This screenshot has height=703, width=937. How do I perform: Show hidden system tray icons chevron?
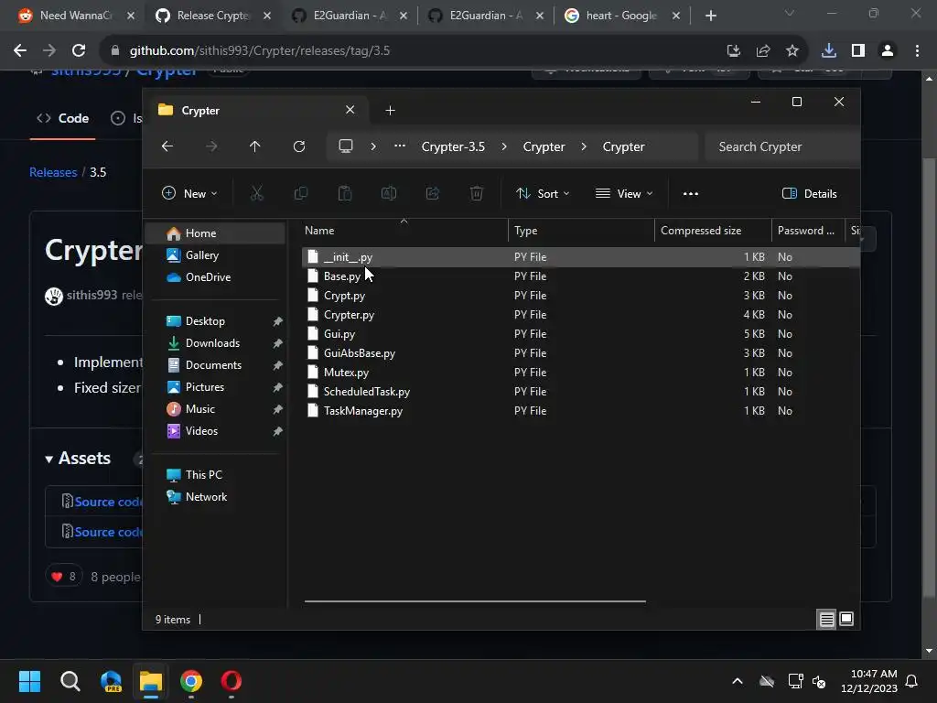coord(738,681)
